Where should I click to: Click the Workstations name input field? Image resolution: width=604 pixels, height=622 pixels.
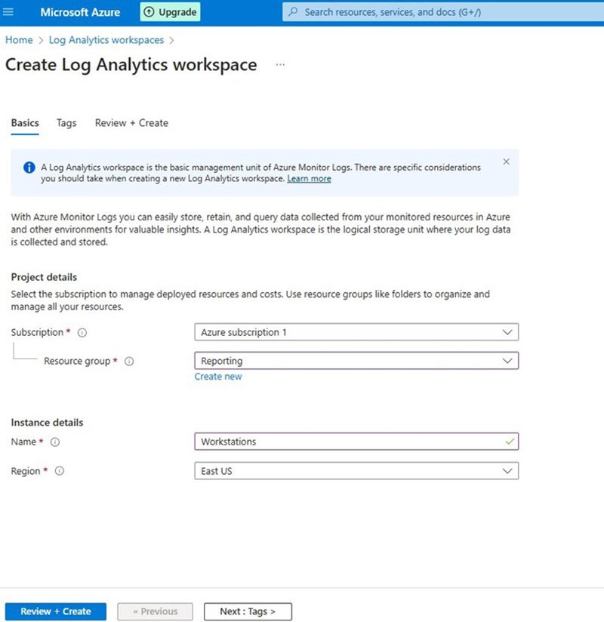[347, 442]
